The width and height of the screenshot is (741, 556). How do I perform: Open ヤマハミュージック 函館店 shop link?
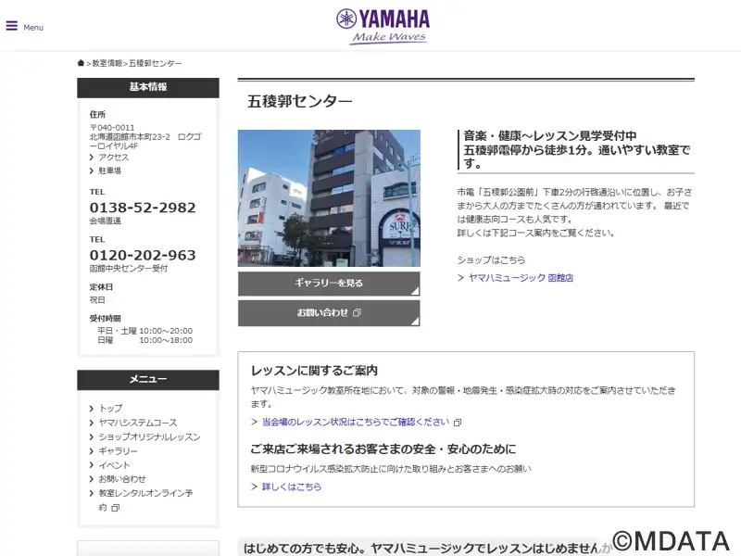(x=521, y=278)
